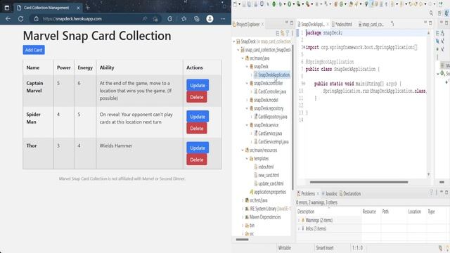The height and width of the screenshot is (253, 450).
Task: Click the Description column header
Action: pyautogui.click(x=306, y=212)
